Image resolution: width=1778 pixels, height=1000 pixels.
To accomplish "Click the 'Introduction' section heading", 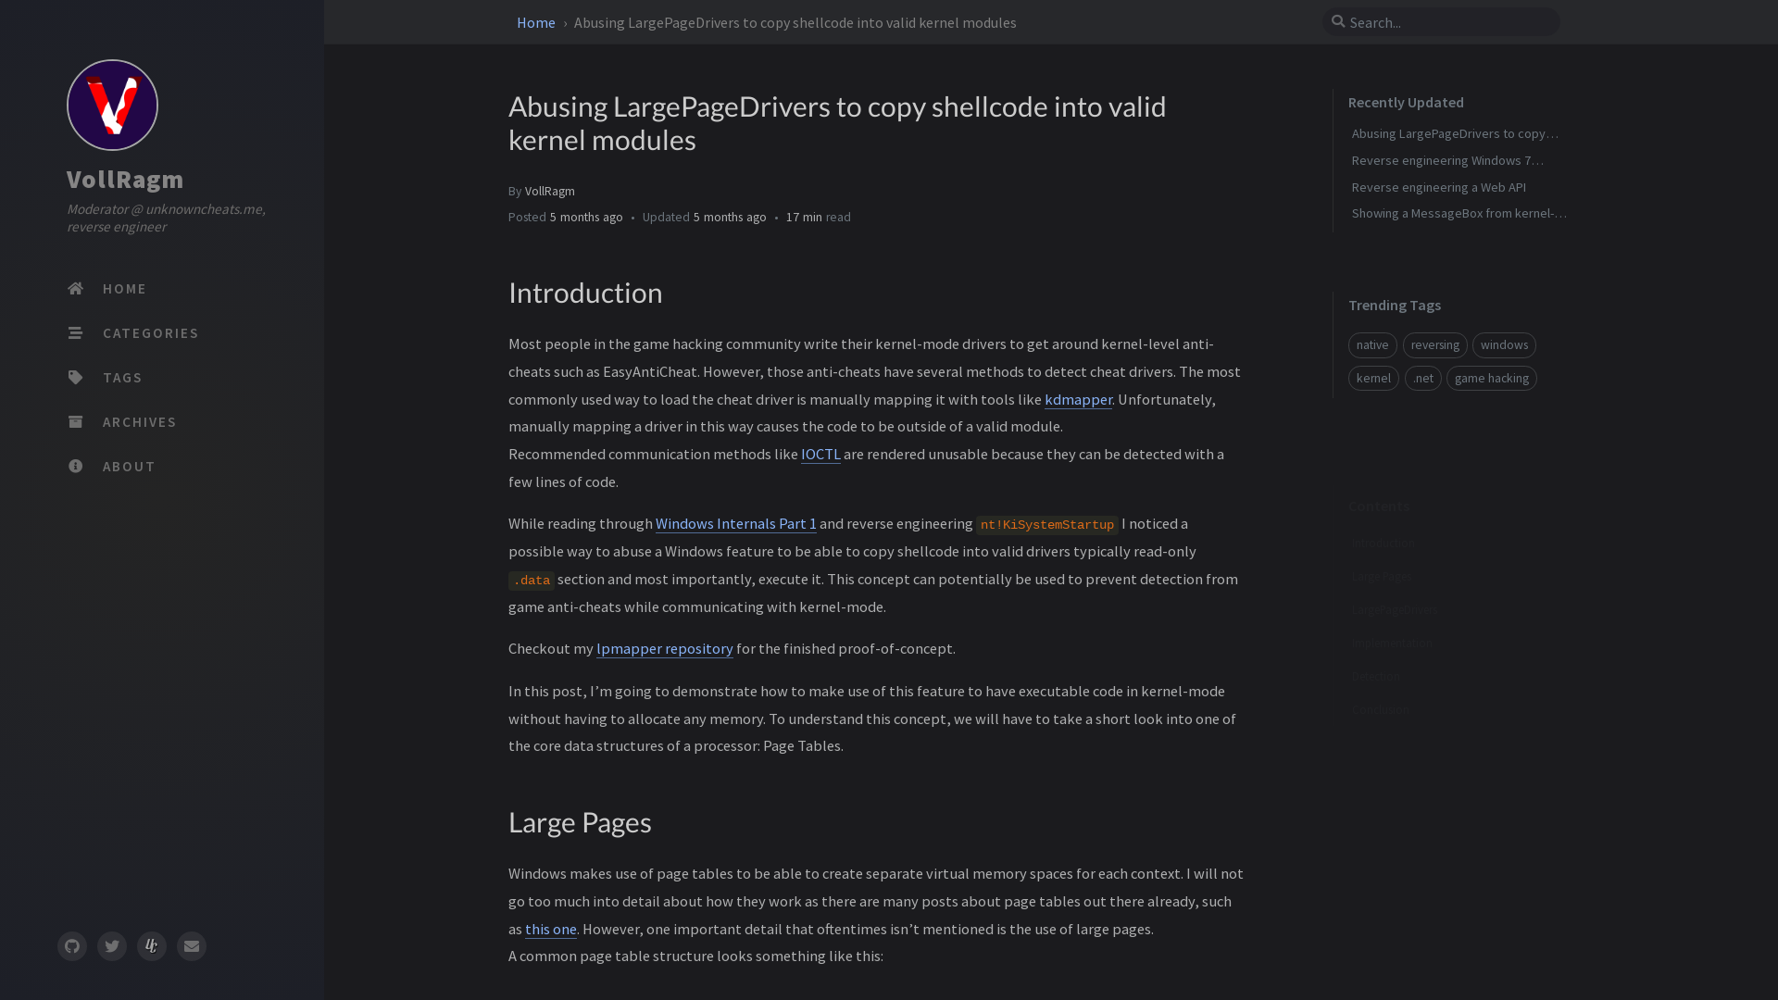I will click(x=585, y=293).
